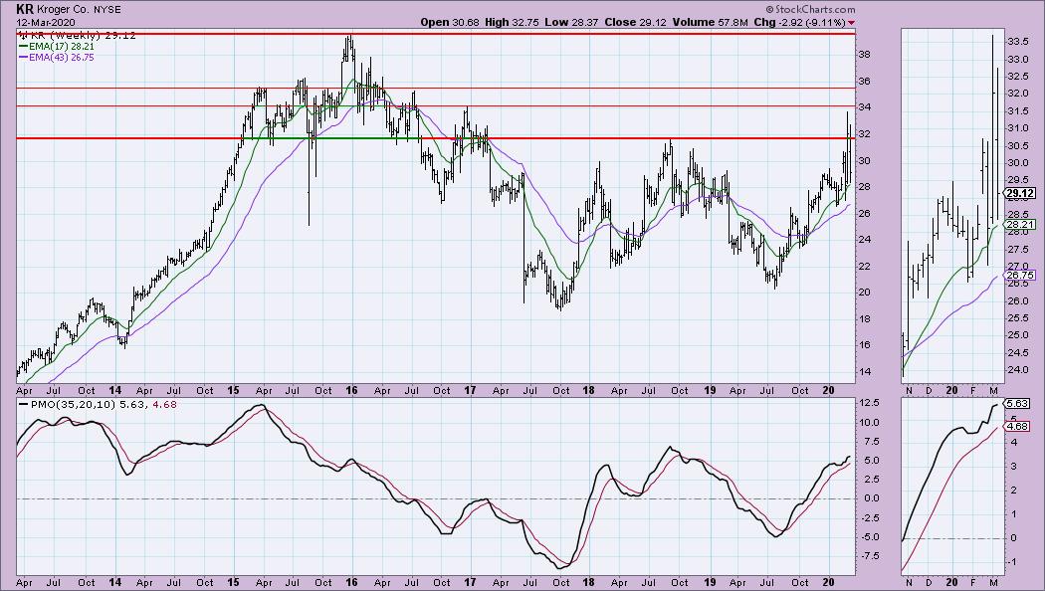Click the EMA(43) 26.75 legend entry

tap(57, 58)
